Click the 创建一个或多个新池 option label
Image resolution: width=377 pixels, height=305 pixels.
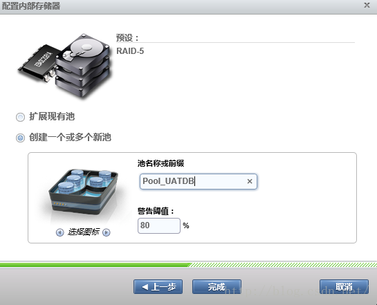tap(70, 137)
